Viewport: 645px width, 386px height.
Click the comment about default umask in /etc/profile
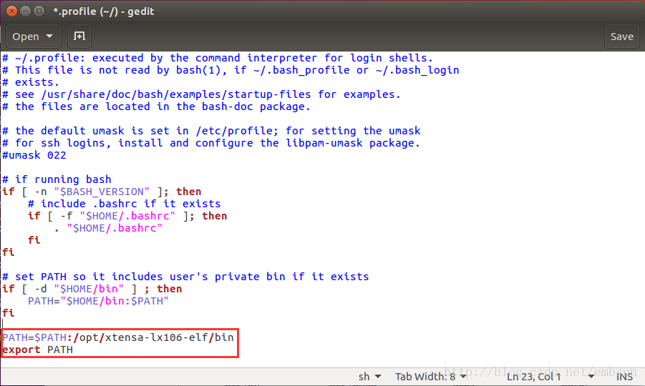pos(211,131)
